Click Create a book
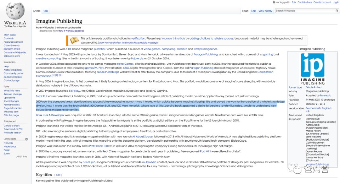Viewport: 340px width, 184px height. (x=12, y=125)
